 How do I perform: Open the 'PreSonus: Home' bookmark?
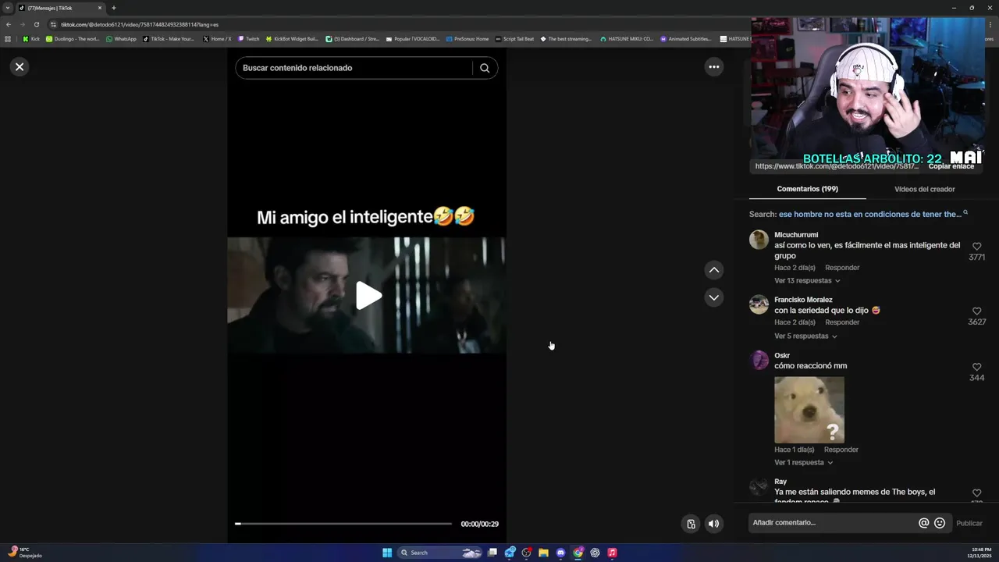pos(467,39)
